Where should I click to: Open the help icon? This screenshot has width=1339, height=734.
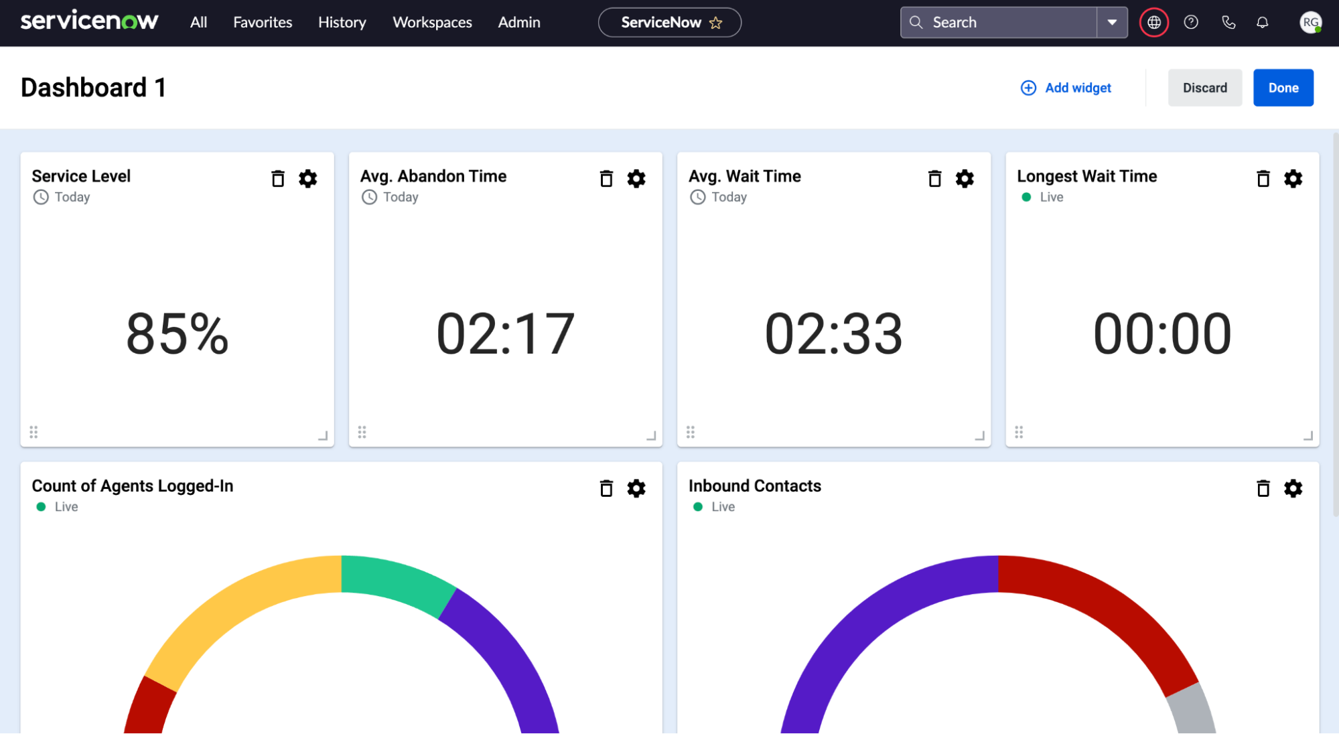coord(1191,22)
